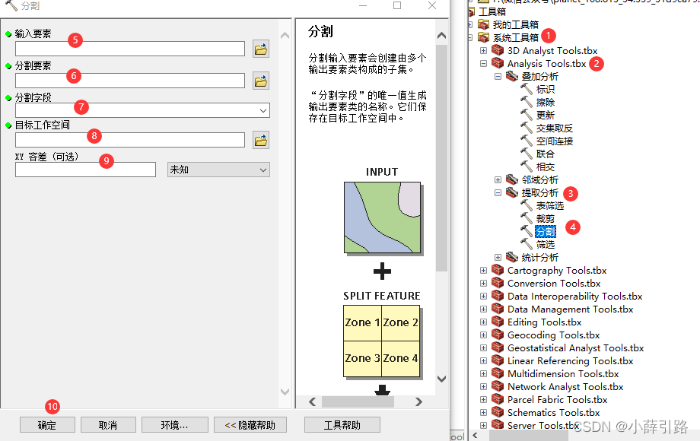
Task: Expand 3D Analyst Tools.tbx node
Action: 483,51
